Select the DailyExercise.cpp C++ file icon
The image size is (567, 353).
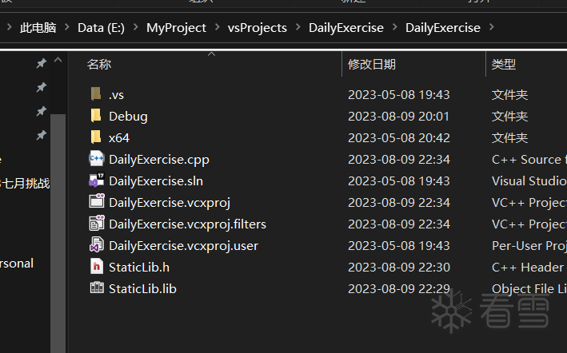coord(97,159)
